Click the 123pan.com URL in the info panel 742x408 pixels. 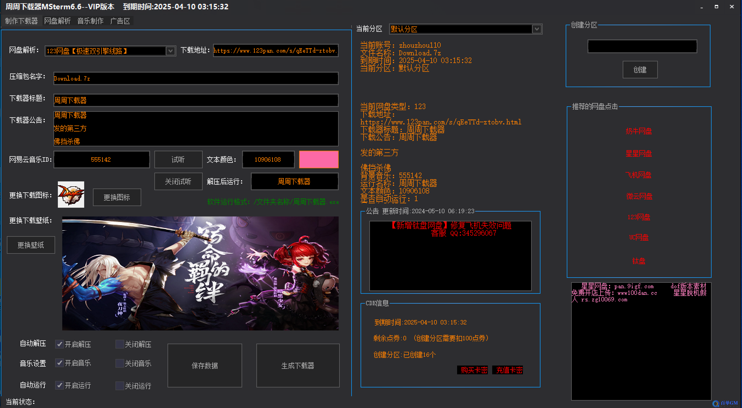pyautogui.click(x=441, y=122)
